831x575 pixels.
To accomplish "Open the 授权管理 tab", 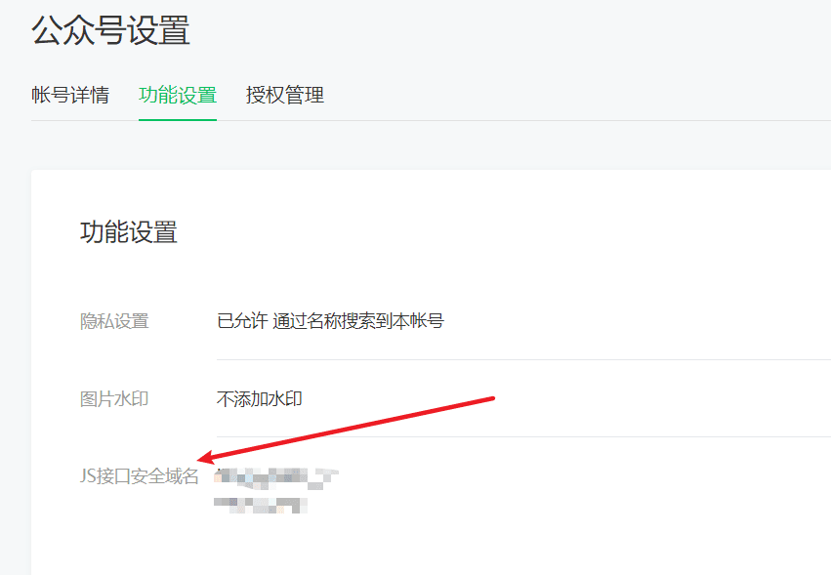I will click(x=285, y=96).
